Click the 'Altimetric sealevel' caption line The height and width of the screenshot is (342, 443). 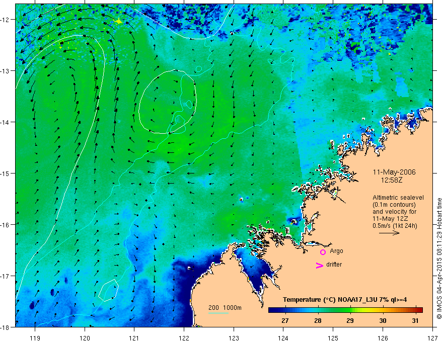[x=398, y=198]
